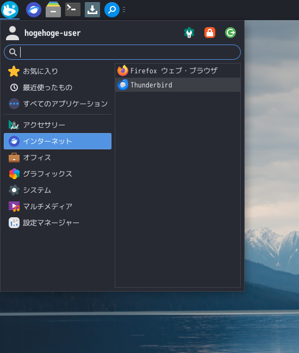
Task: Log out using the green arrow icon
Action: [x=231, y=33]
